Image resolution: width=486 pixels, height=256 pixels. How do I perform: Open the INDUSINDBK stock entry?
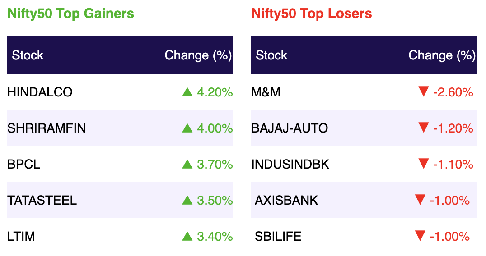(290, 164)
